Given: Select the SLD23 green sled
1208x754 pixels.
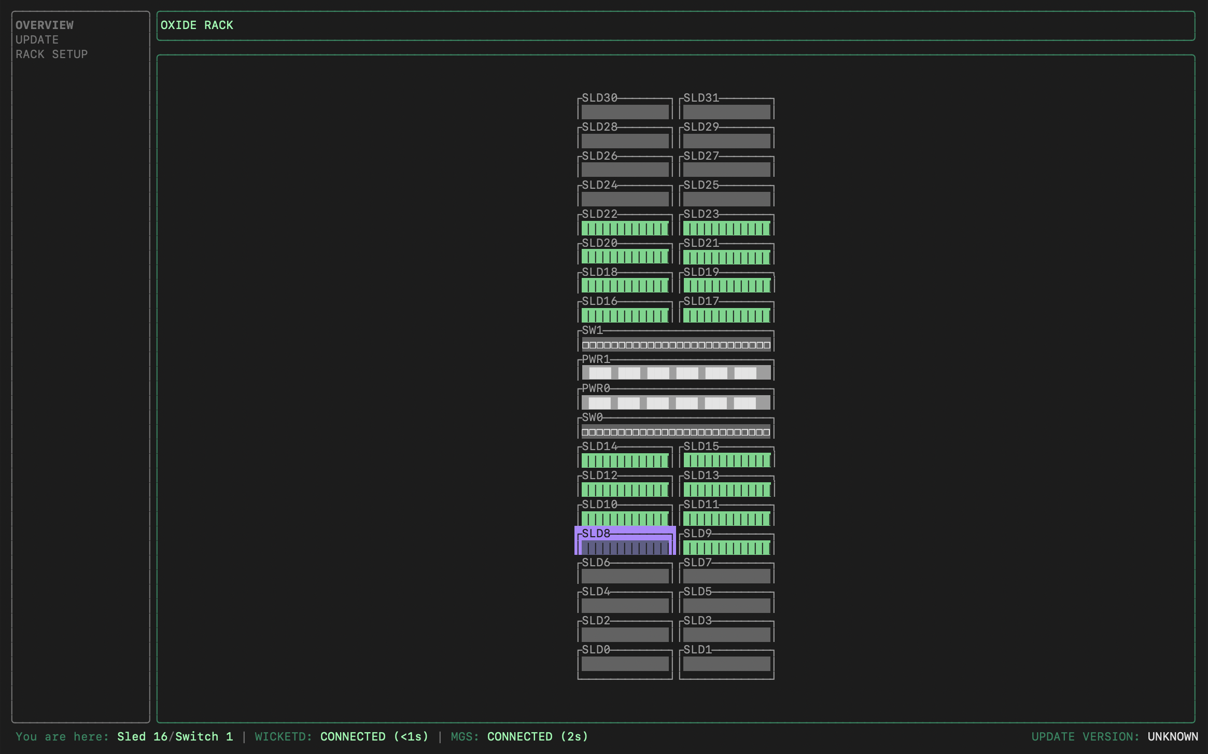Looking at the screenshot, I should pos(726,228).
